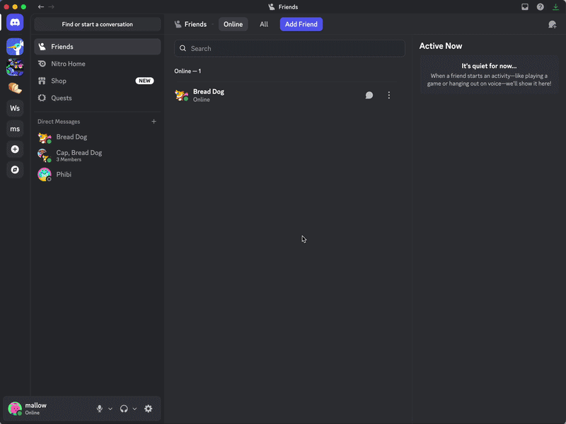Open the ms server

(15, 129)
